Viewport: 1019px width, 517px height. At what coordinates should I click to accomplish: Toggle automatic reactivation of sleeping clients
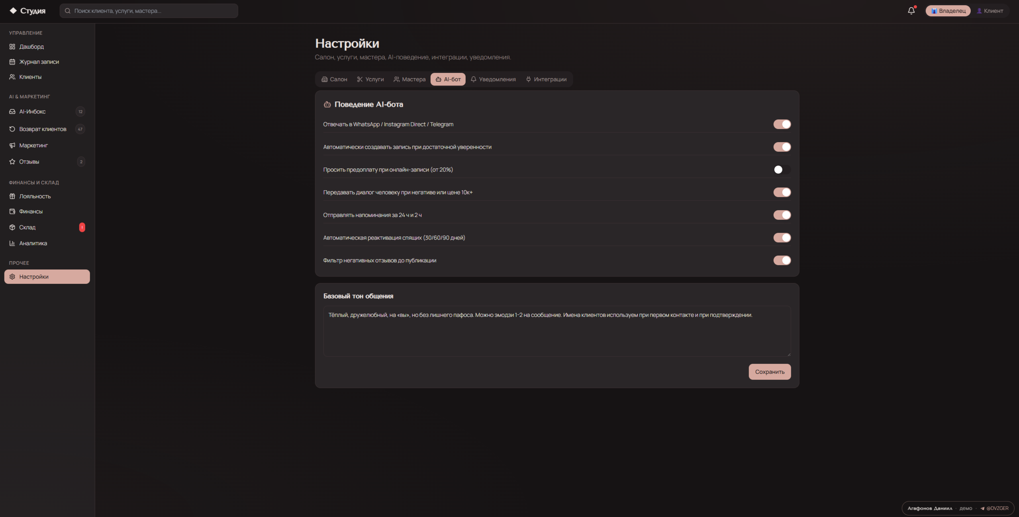pyautogui.click(x=782, y=238)
